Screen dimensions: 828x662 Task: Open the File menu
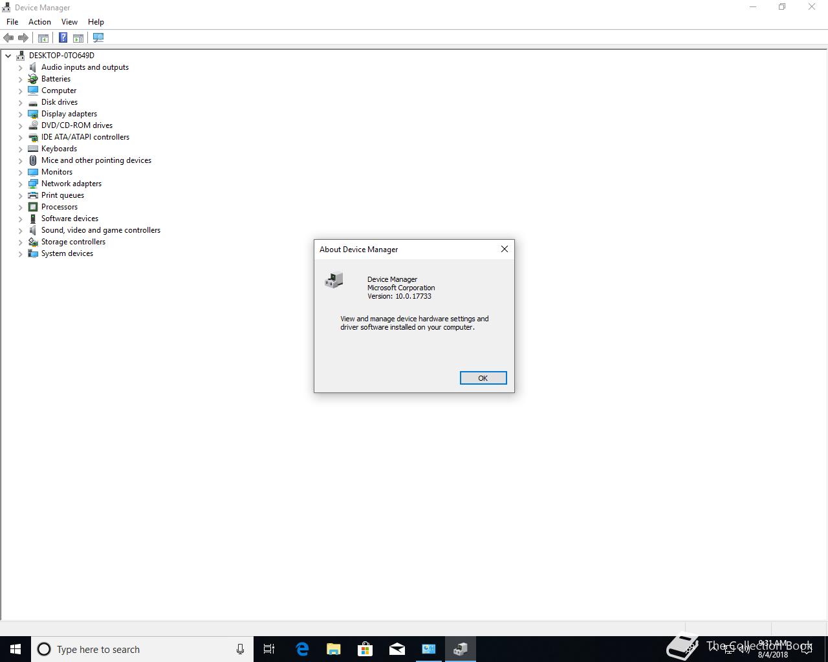click(12, 22)
